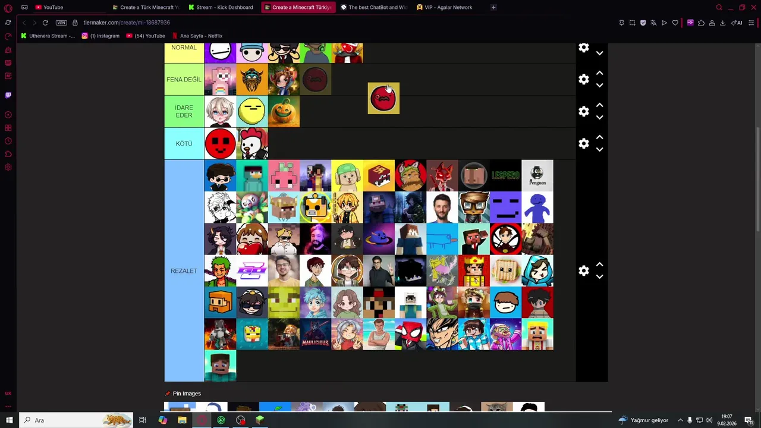Open the browser AI button
The height and width of the screenshot is (428, 761).
(737, 23)
